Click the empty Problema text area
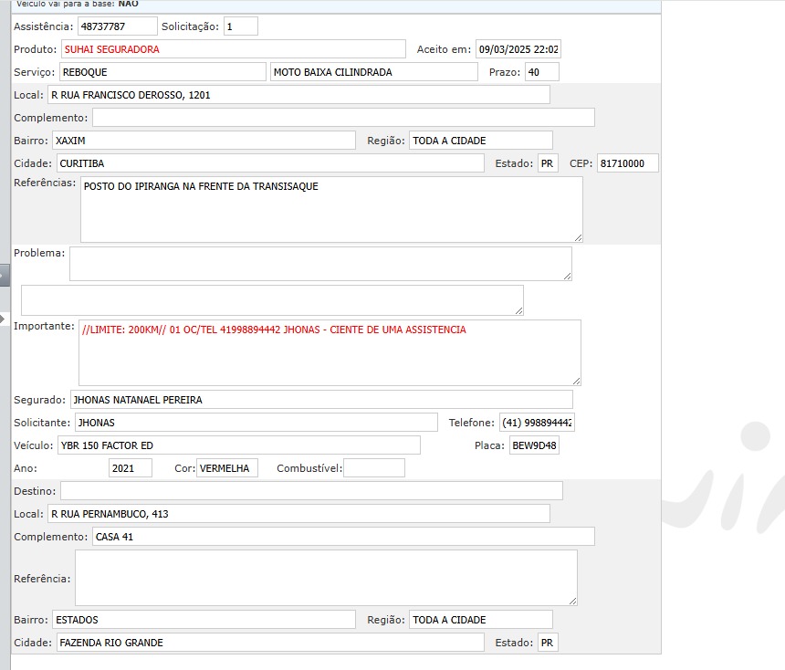 pos(320,264)
